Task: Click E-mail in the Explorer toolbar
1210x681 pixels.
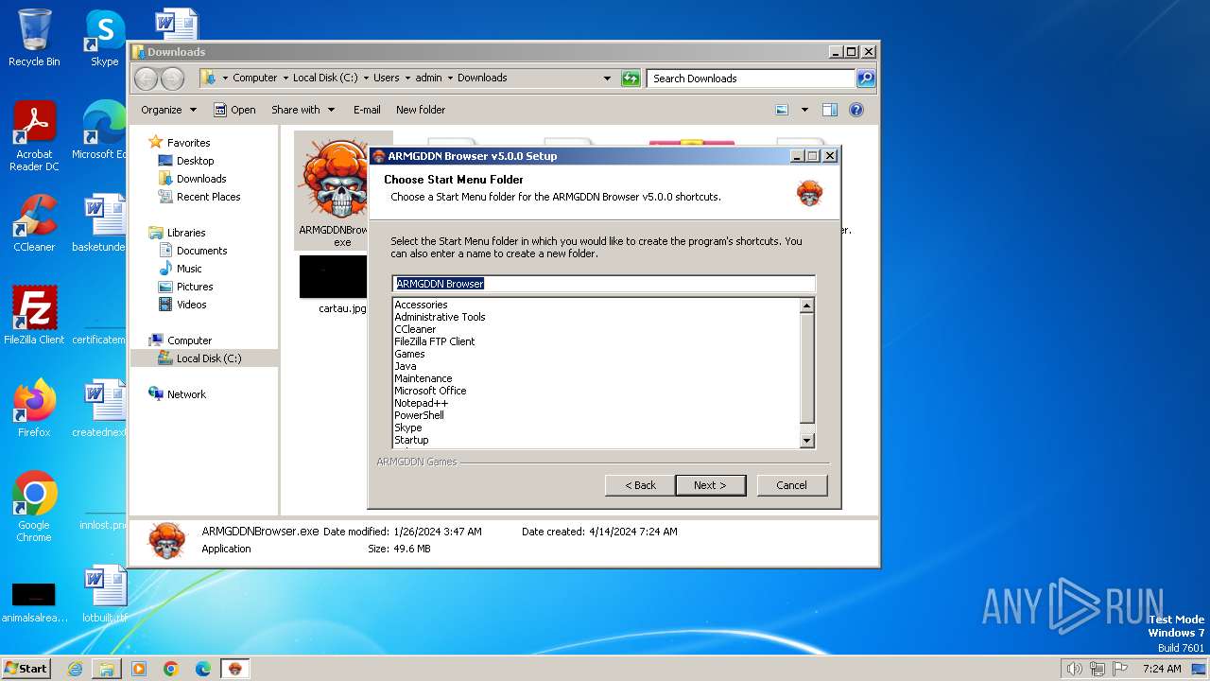Action: point(367,110)
